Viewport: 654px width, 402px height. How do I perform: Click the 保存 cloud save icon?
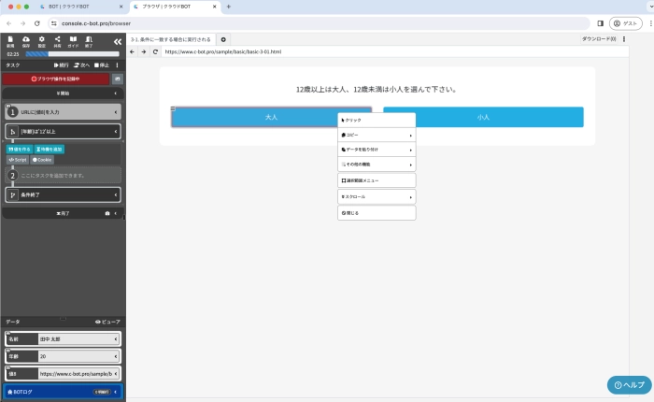point(26,41)
